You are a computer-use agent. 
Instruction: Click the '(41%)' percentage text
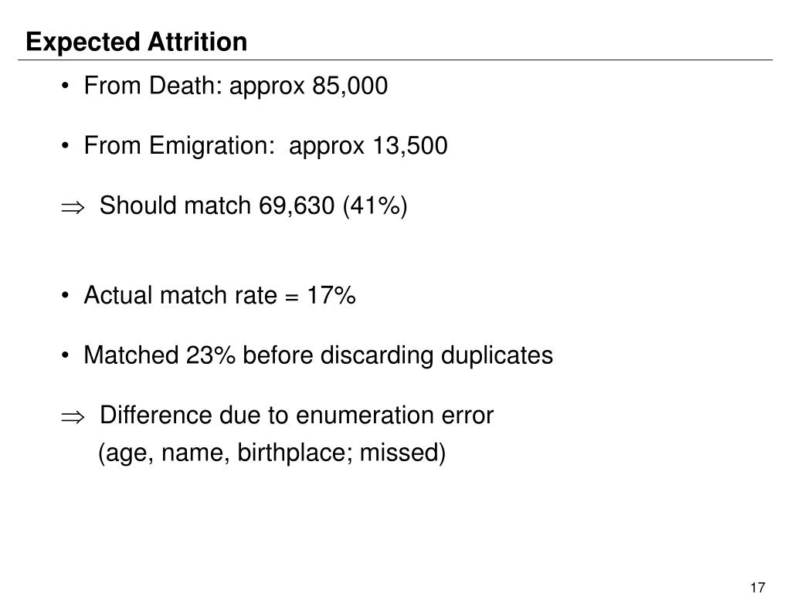point(375,205)
